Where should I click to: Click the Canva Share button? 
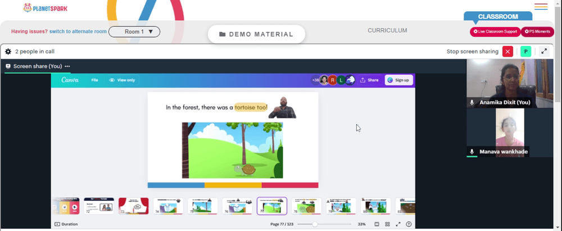tap(369, 80)
